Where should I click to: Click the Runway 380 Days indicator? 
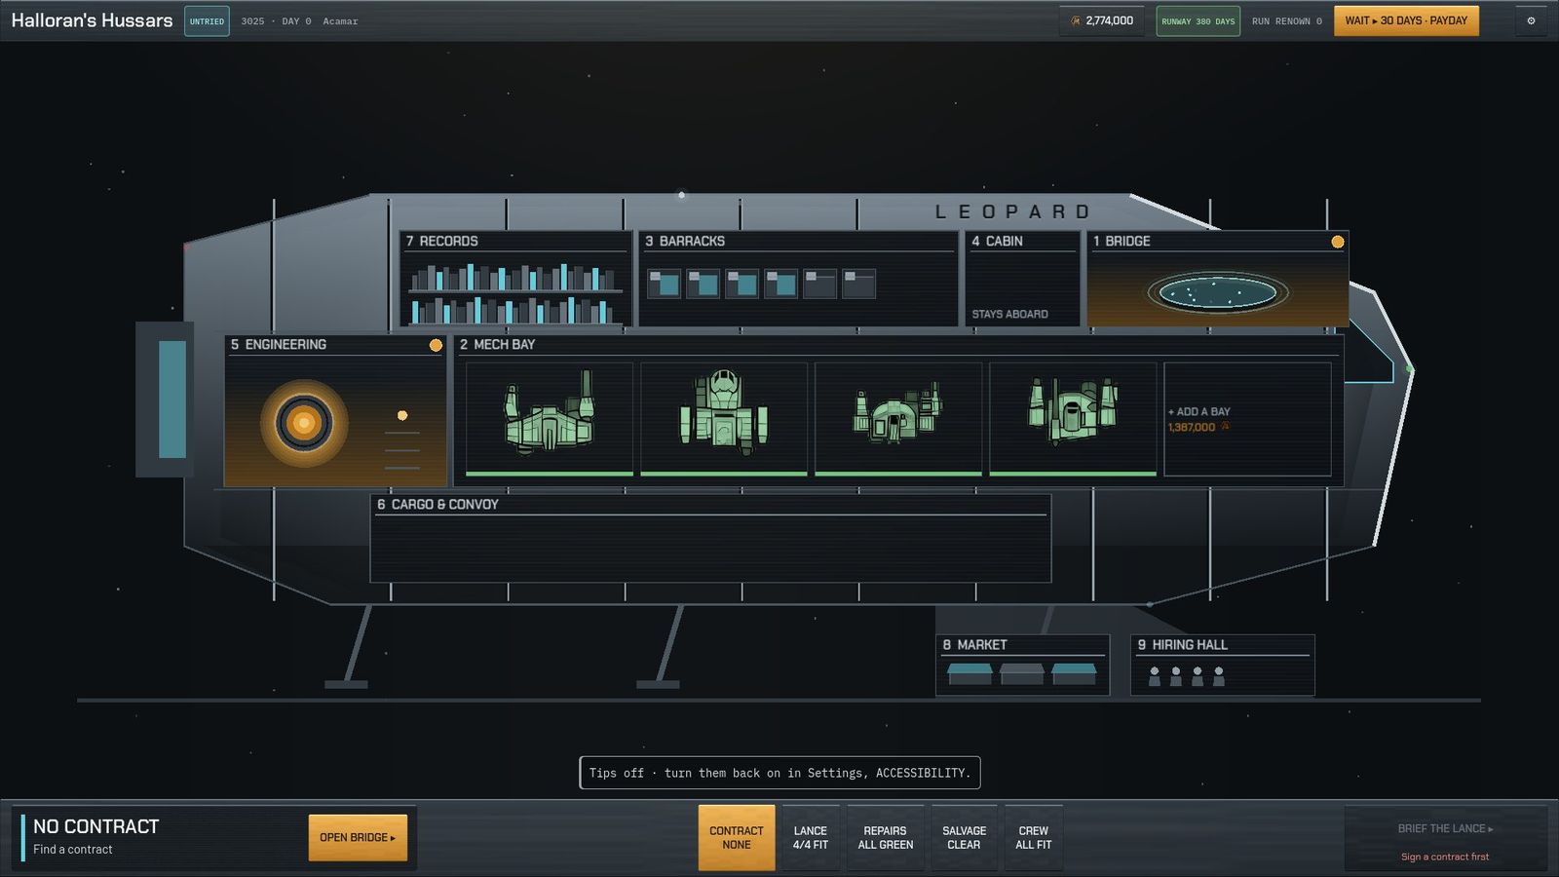1198,21
